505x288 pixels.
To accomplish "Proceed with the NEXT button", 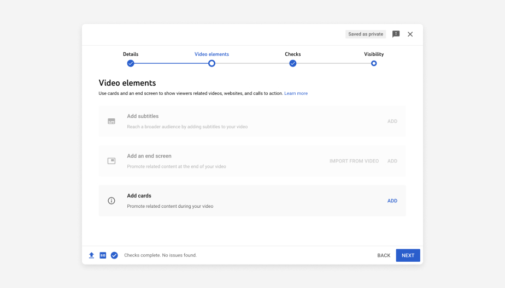I will (x=408, y=255).
